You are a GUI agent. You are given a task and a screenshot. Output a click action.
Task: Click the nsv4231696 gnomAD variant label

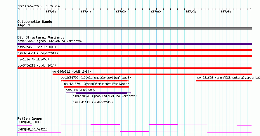pyautogui.click(x=228, y=78)
